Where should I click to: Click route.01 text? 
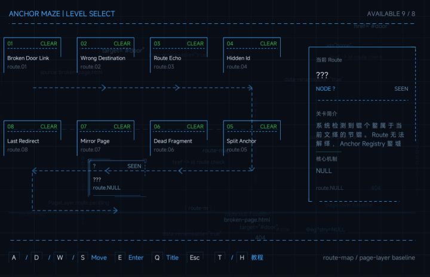pyautogui.click(x=17, y=67)
